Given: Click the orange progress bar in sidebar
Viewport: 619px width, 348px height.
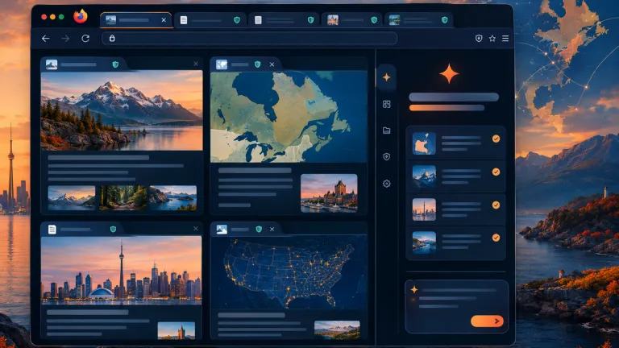Looking at the screenshot, I should click(447, 108).
